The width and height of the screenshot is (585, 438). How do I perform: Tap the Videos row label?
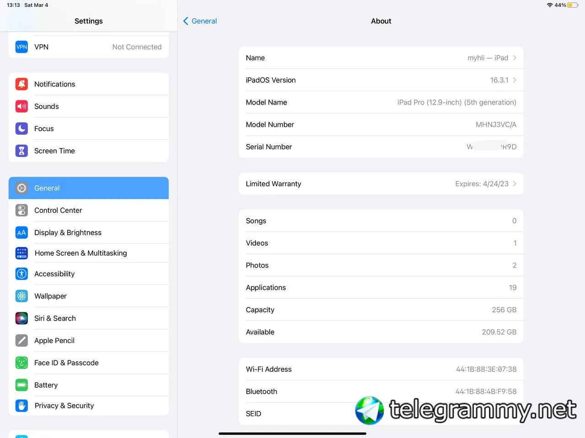[x=257, y=243]
